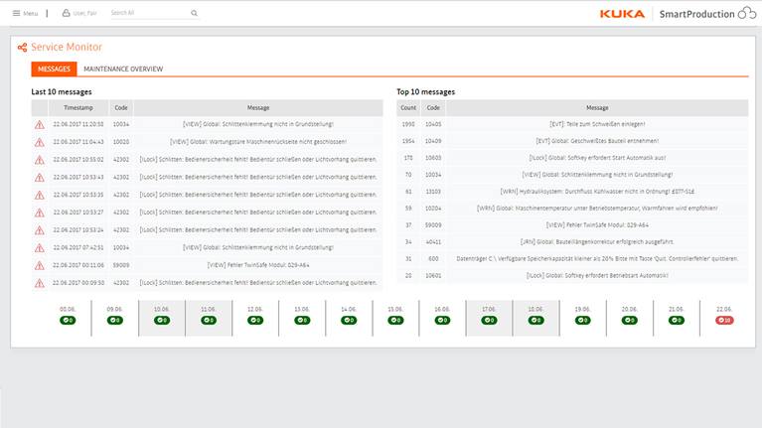
Task: Click the Service Monitor share-nodes icon
Action: click(x=22, y=48)
